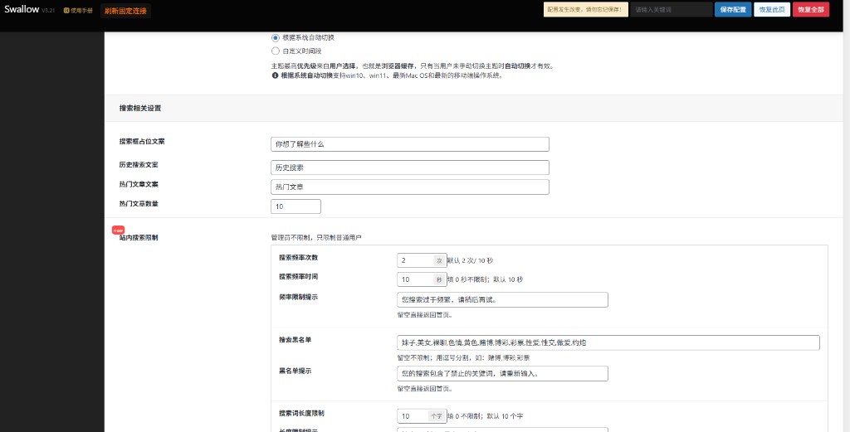Focus the keyword search box in top bar
The image size is (850, 432).
pyautogui.click(x=669, y=9)
